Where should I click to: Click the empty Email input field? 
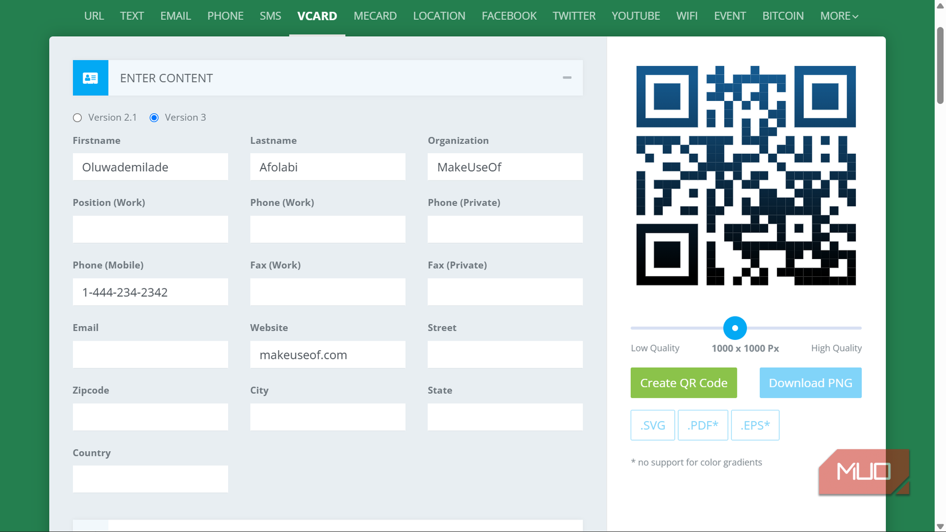[x=150, y=354]
